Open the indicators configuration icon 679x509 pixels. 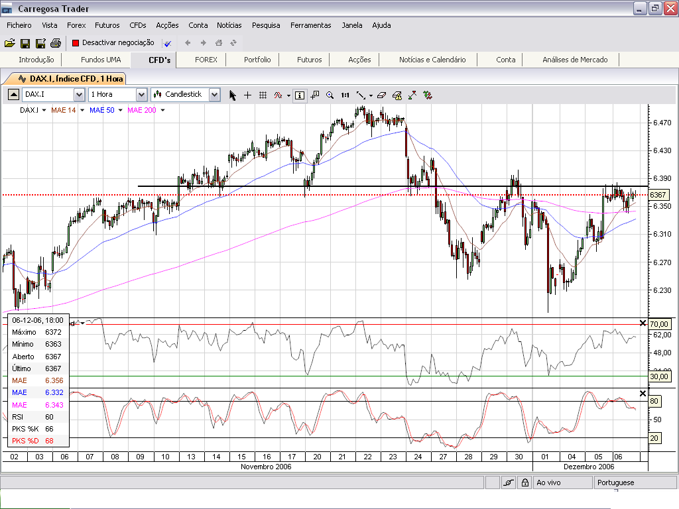[428, 95]
